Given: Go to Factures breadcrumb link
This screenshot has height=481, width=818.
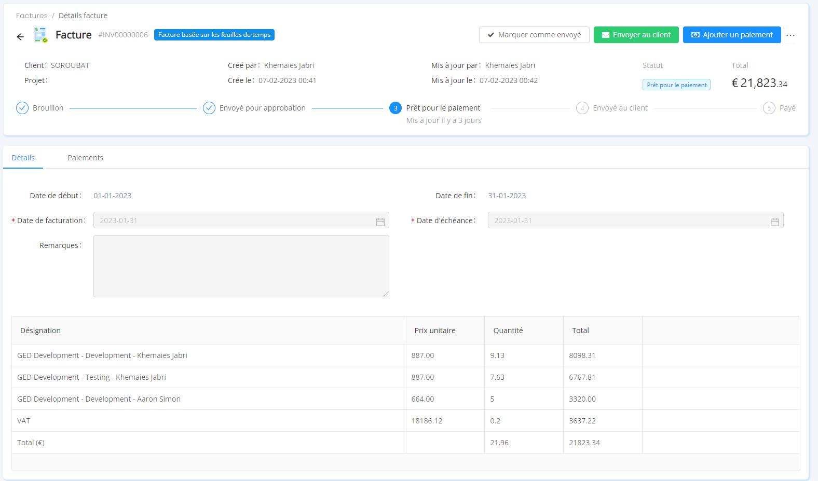Looking at the screenshot, I should [x=32, y=16].
